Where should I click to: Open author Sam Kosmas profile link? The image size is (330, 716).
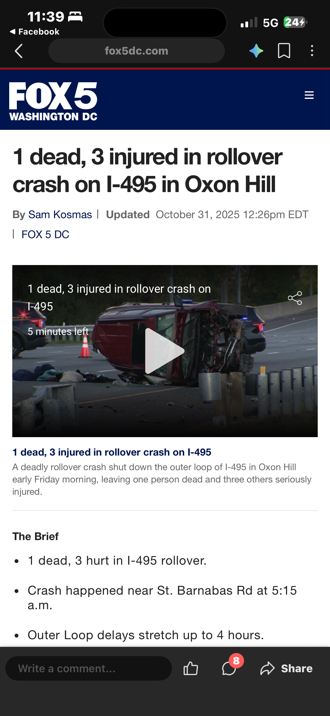[x=60, y=215]
